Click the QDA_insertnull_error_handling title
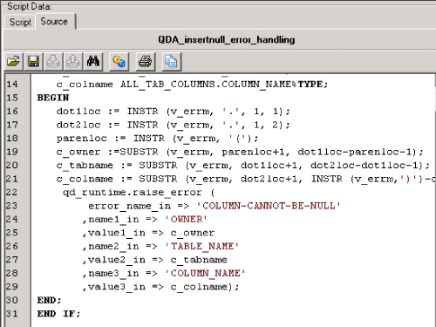This screenshot has height=327, width=436. click(x=226, y=39)
